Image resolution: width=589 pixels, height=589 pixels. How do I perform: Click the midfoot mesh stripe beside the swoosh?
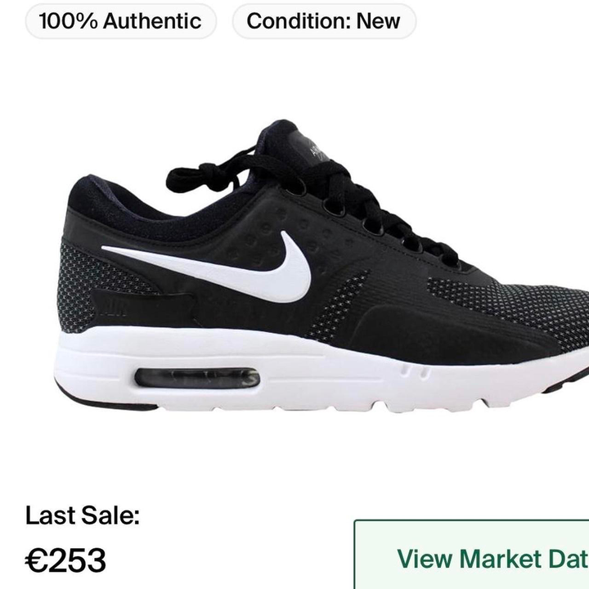pos(338,304)
